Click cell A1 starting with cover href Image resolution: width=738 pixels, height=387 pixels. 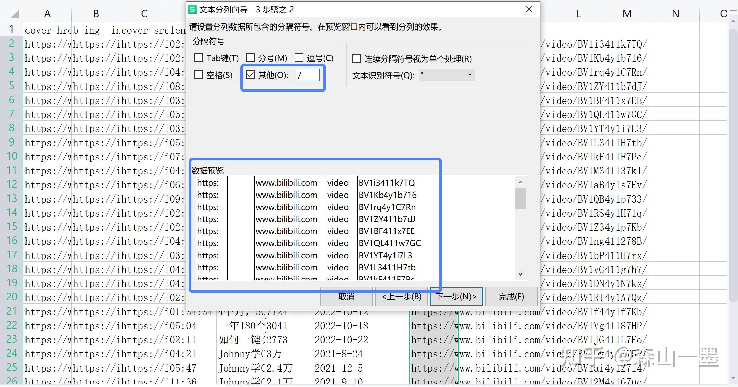pyautogui.click(x=47, y=30)
